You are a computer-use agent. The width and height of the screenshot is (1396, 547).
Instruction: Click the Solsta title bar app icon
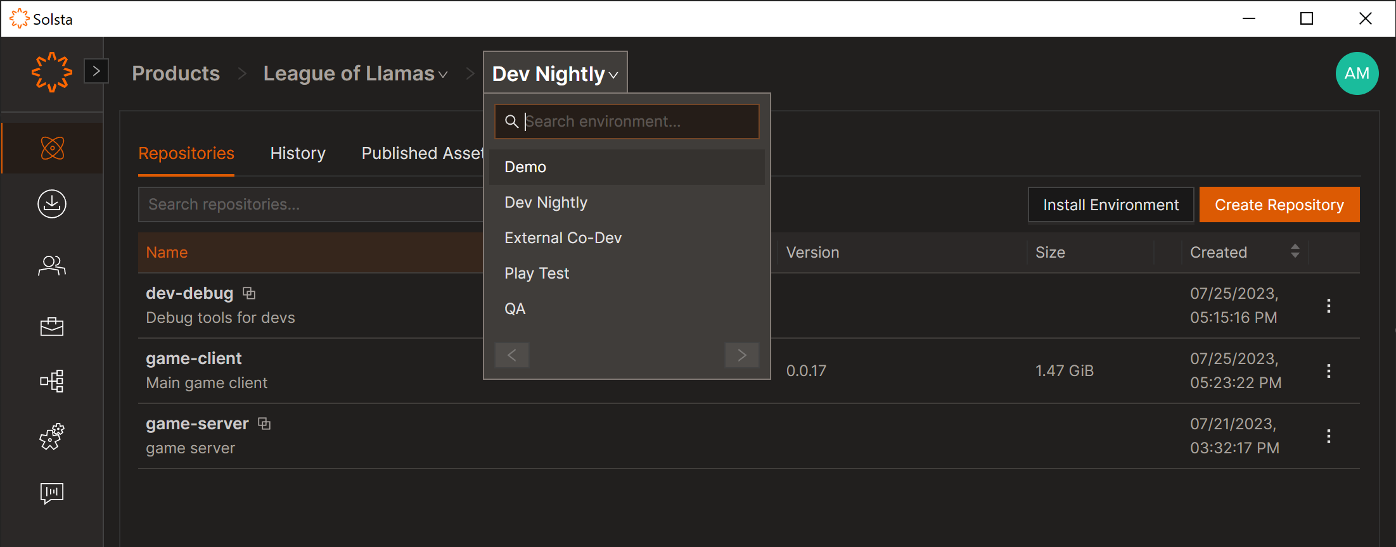click(20, 19)
